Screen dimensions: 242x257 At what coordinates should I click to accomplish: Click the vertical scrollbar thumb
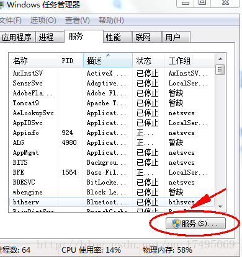(x=220, y=70)
